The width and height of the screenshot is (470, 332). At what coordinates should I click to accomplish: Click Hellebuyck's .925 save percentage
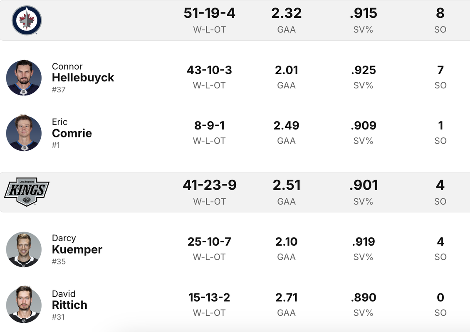pos(363,70)
